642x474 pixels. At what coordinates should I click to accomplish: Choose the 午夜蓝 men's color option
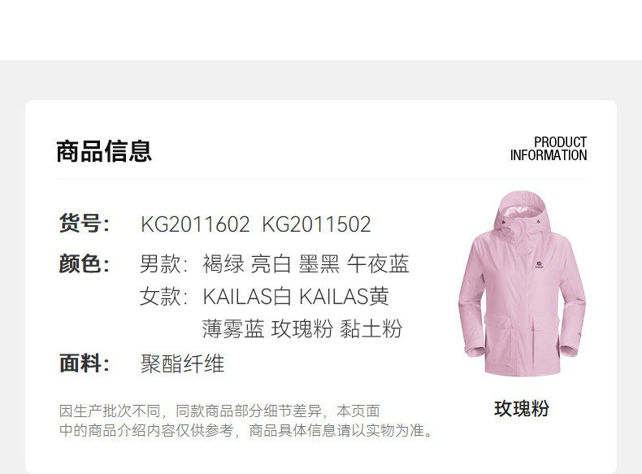pos(378,263)
